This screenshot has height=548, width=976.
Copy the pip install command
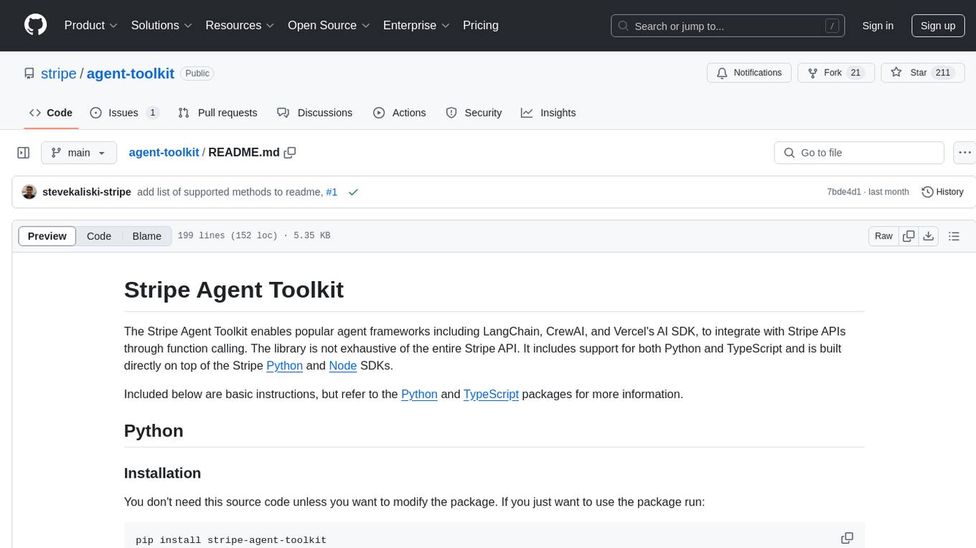click(847, 538)
